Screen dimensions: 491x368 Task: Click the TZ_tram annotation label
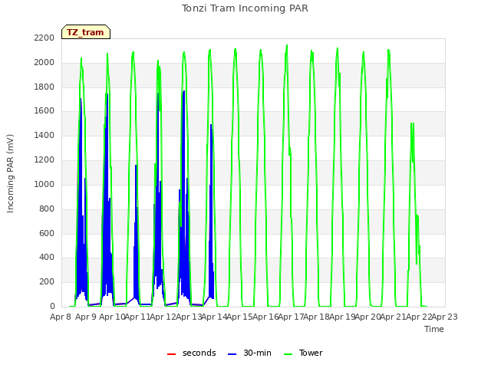(x=86, y=32)
